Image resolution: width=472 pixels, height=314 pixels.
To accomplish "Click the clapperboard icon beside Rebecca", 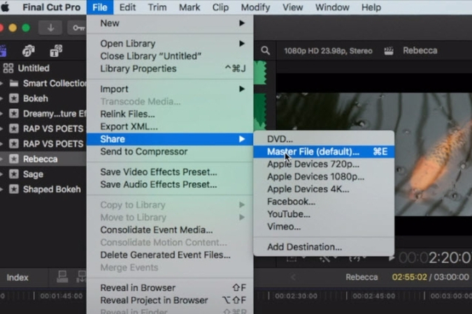I will [x=389, y=51].
